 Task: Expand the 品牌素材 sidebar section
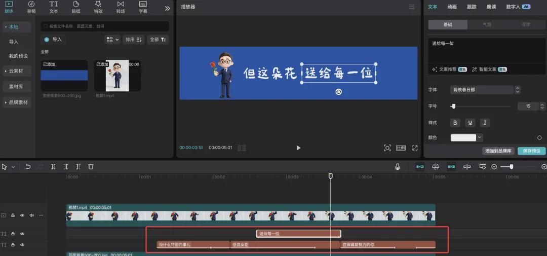point(16,102)
